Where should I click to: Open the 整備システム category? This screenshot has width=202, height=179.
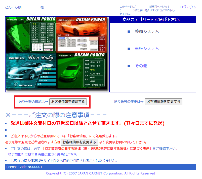pos(147,31)
